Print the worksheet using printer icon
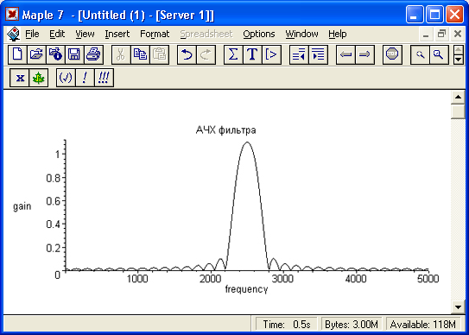The height and width of the screenshot is (335, 469). pos(93,54)
